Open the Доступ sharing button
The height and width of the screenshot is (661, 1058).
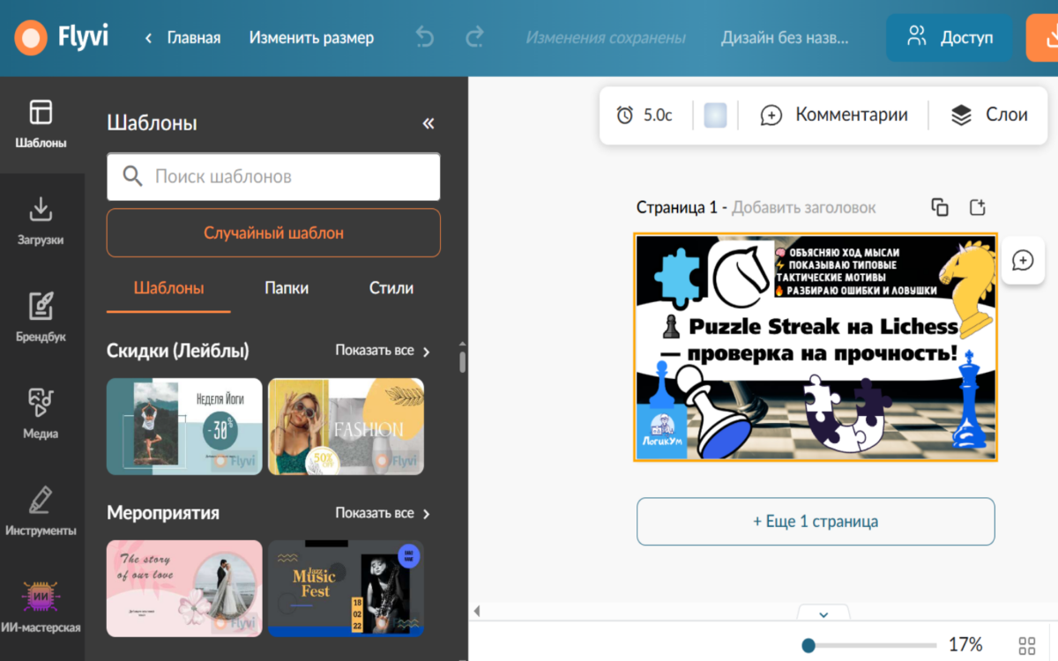950,38
